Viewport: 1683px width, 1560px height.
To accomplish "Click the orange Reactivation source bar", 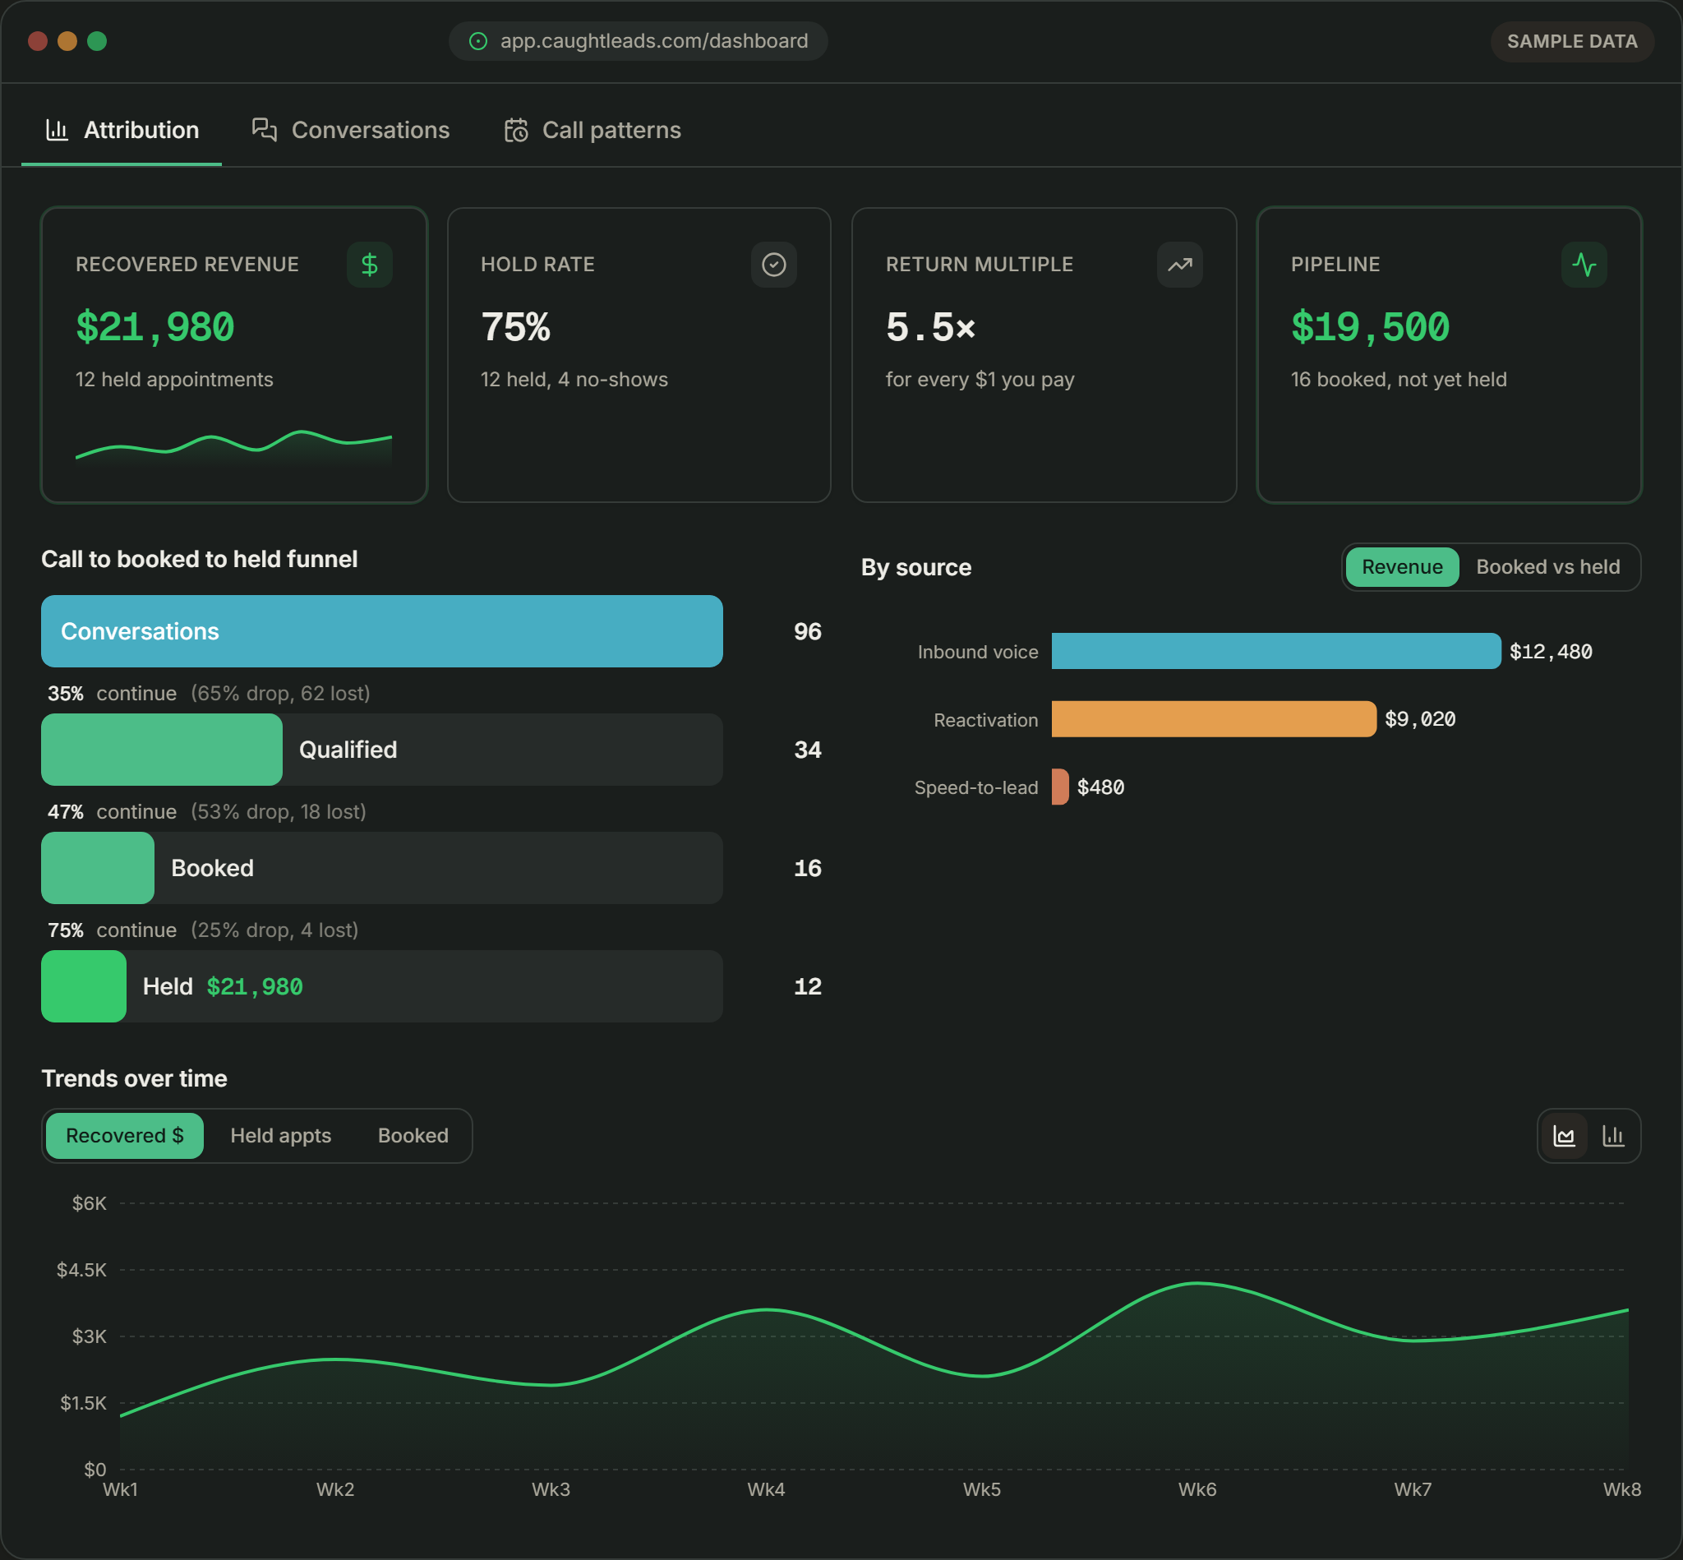I will click(1213, 719).
